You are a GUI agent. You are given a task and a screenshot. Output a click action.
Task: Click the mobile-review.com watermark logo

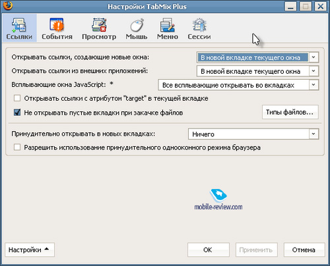click(x=218, y=199)
